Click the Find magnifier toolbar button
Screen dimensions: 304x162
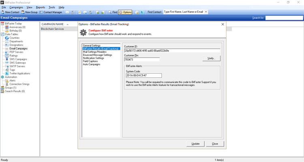click(x=113, y=12)
